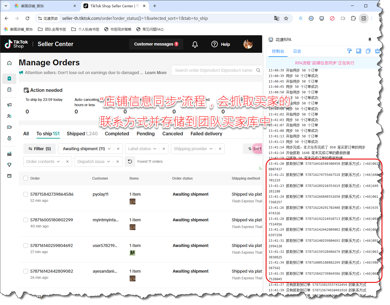390x305 pixels.
Task: Click the red blocker extension icon
Action: click(332, 18)
